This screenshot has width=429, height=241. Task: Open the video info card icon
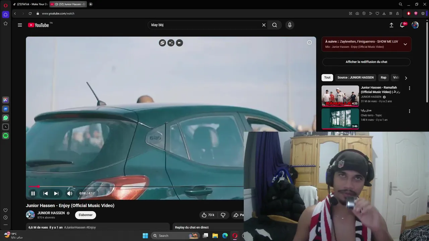[x=309, y=43]
